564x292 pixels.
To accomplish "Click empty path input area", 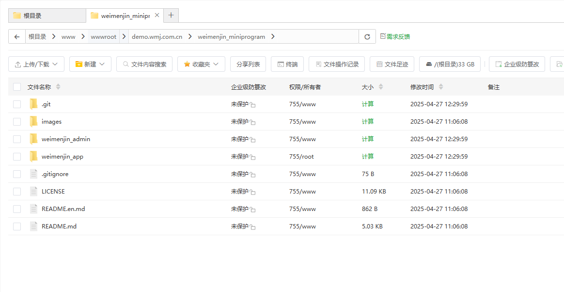I will pyautogui.click(x=318, y=37).
